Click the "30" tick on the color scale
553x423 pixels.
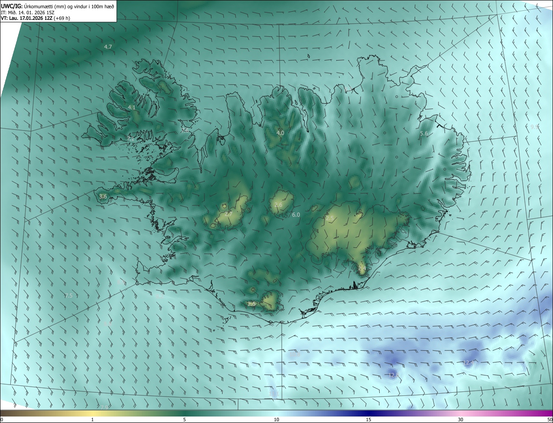[x=461, y=420]
